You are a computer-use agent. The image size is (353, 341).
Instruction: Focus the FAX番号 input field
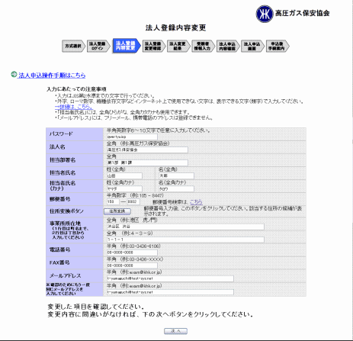point(132,265)
